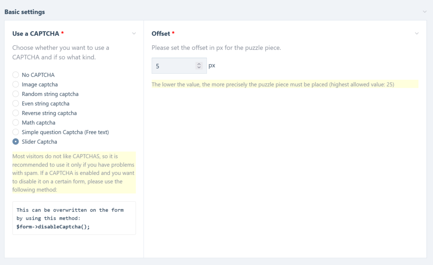The width and height of the screenshot is (433, 265).
Task: Increase the offset value with up arrow
Action: (x=199, y=64)
